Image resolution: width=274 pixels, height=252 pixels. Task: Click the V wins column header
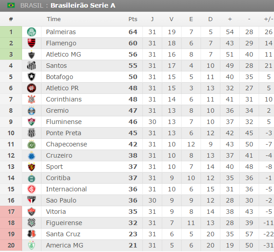[171, 19]
